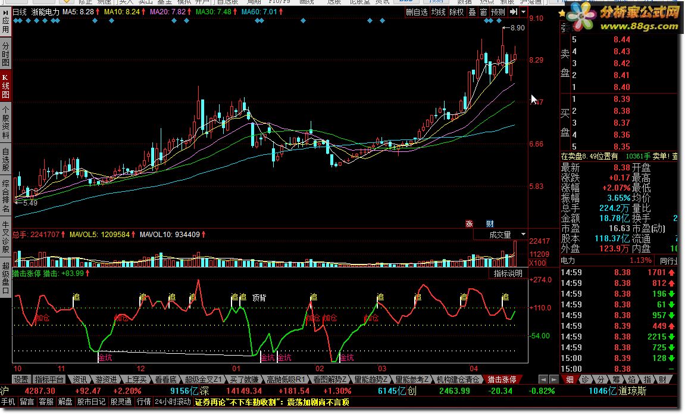
Task: Click sell level 5 price 8.44
Action: pyautogui.click(x=622, y=40)
